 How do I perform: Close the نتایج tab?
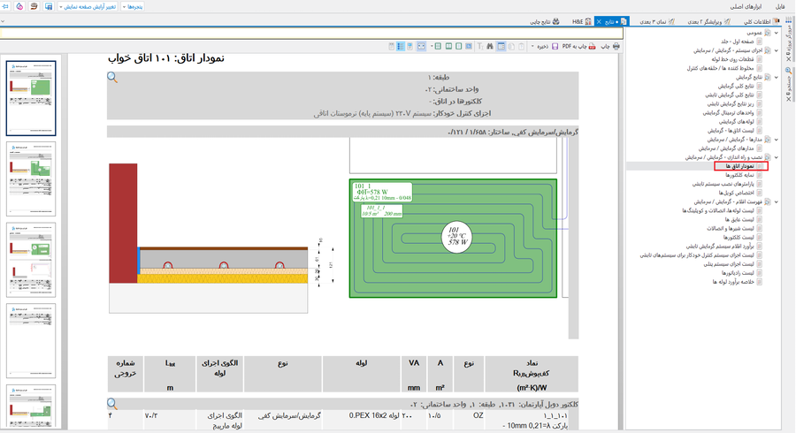click(x=600, y=21)
